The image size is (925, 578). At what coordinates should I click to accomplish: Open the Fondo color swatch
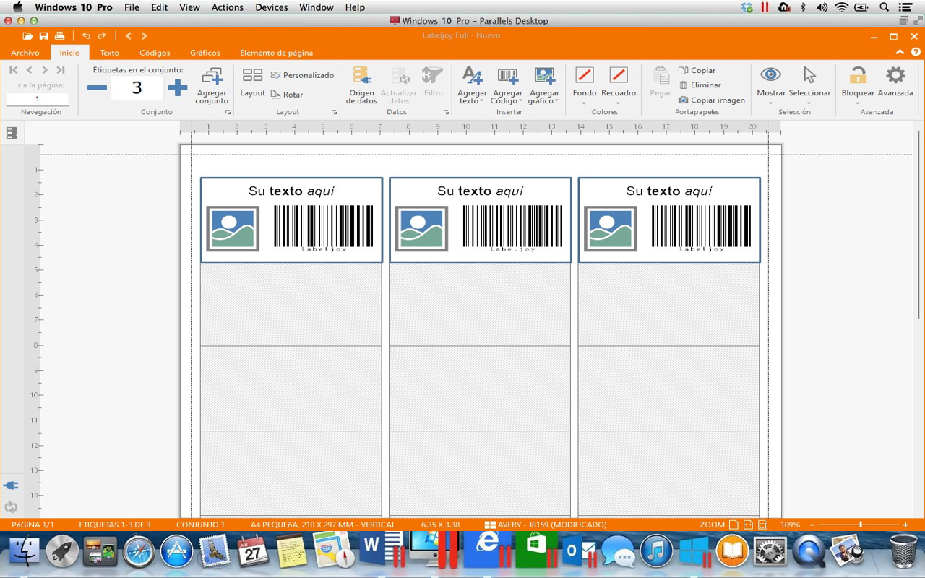tap(585, 75)
